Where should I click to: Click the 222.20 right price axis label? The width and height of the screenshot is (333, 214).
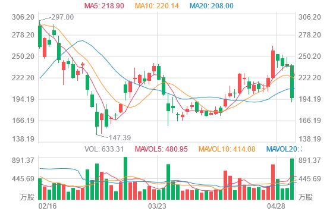pos(309,78)
